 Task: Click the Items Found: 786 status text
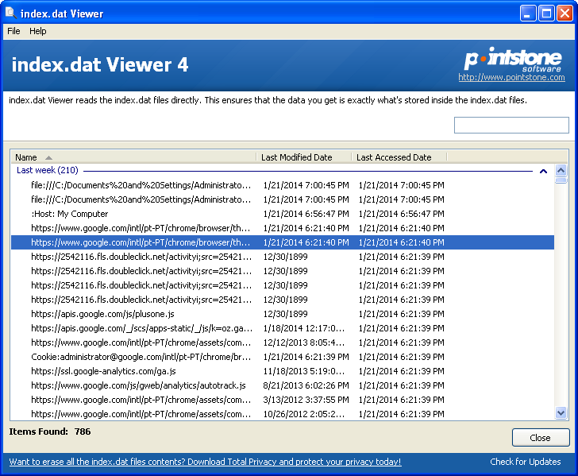click(50, 431)
